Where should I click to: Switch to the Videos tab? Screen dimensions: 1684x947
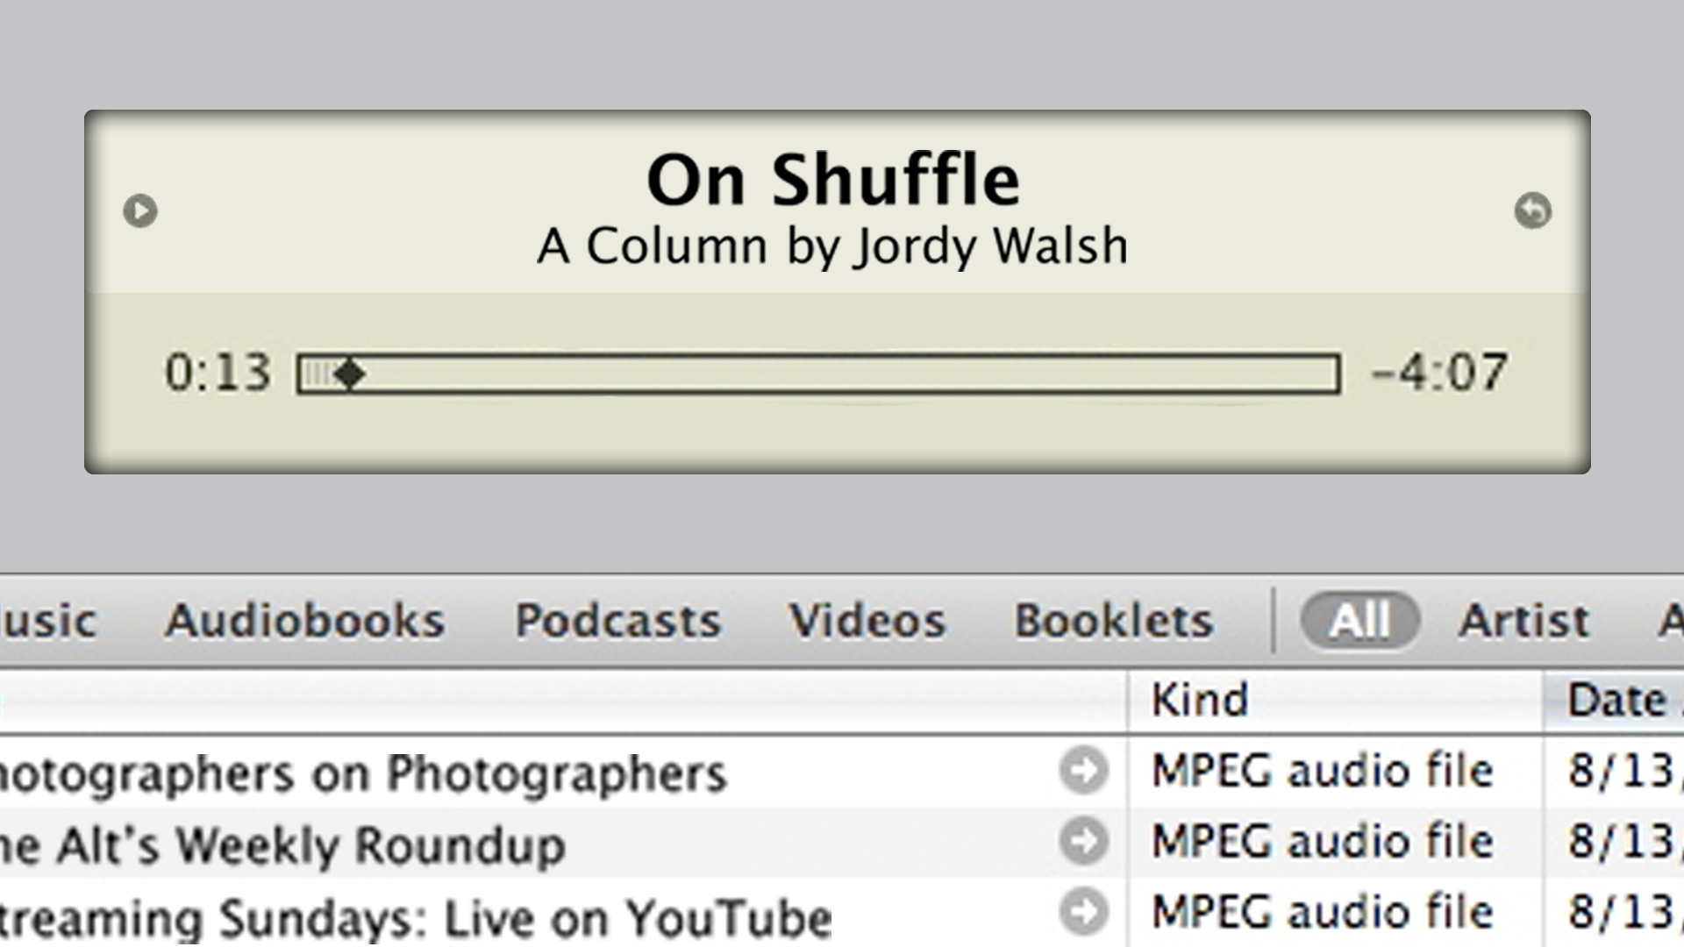click(867, 621)
